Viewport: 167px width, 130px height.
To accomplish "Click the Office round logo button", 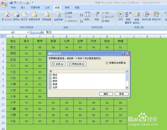I will point(4,4).
